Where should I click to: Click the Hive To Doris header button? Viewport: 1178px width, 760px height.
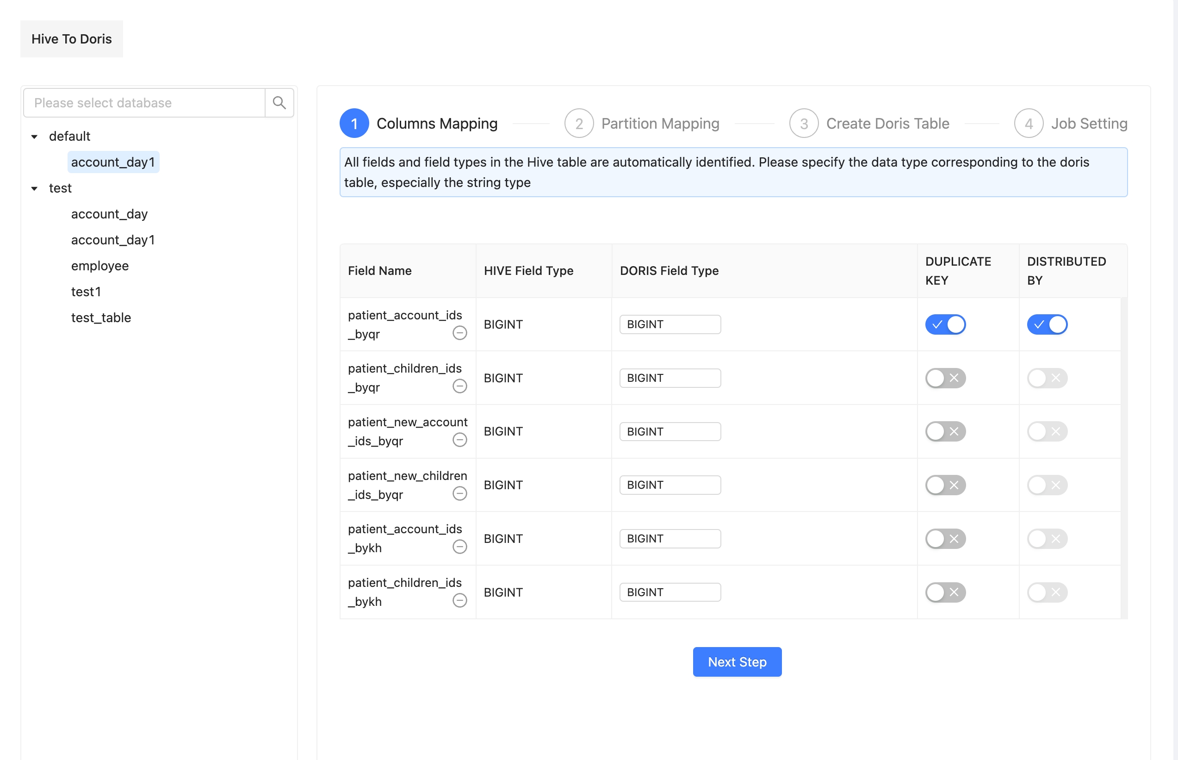coord(72,39)
